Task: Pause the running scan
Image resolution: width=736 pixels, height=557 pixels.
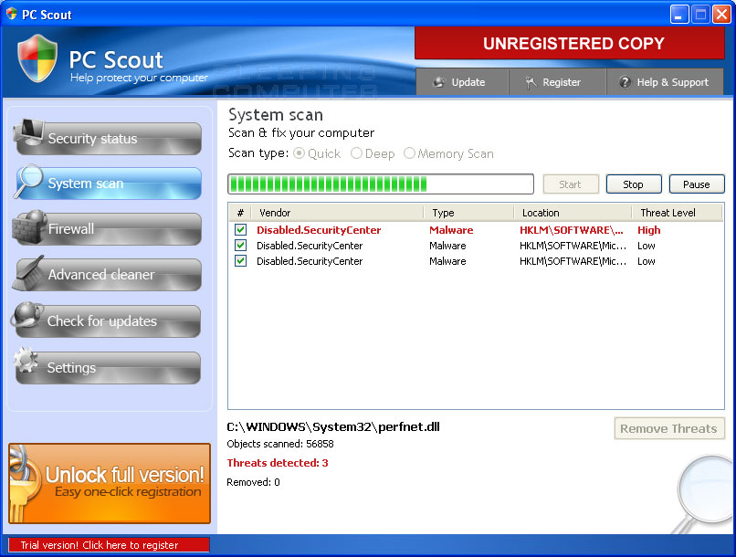Action: coord(696,184)
